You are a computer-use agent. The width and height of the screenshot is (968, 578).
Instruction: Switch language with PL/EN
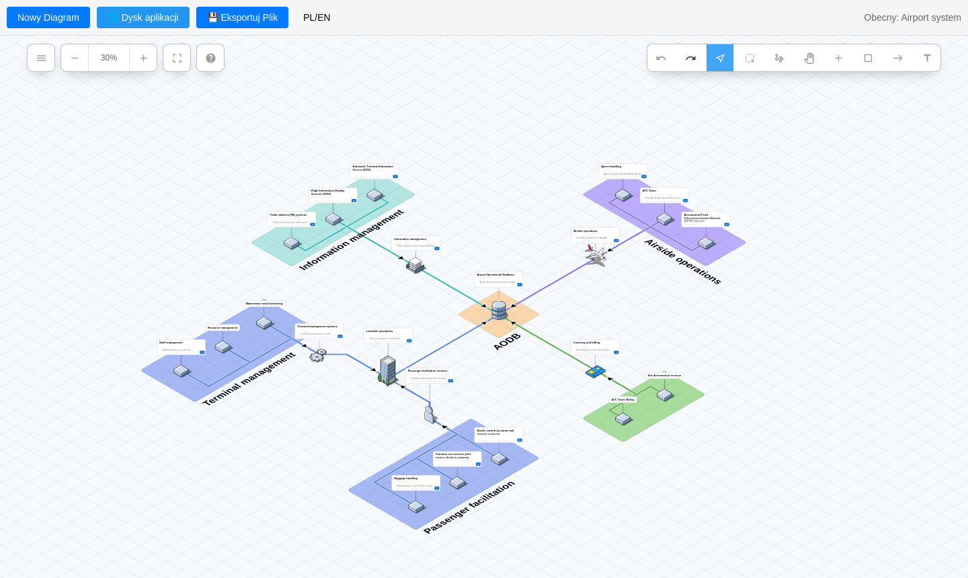coord(317,17)
